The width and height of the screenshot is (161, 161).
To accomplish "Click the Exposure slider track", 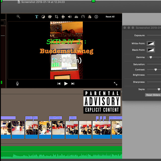I will [x=154, y=35].
